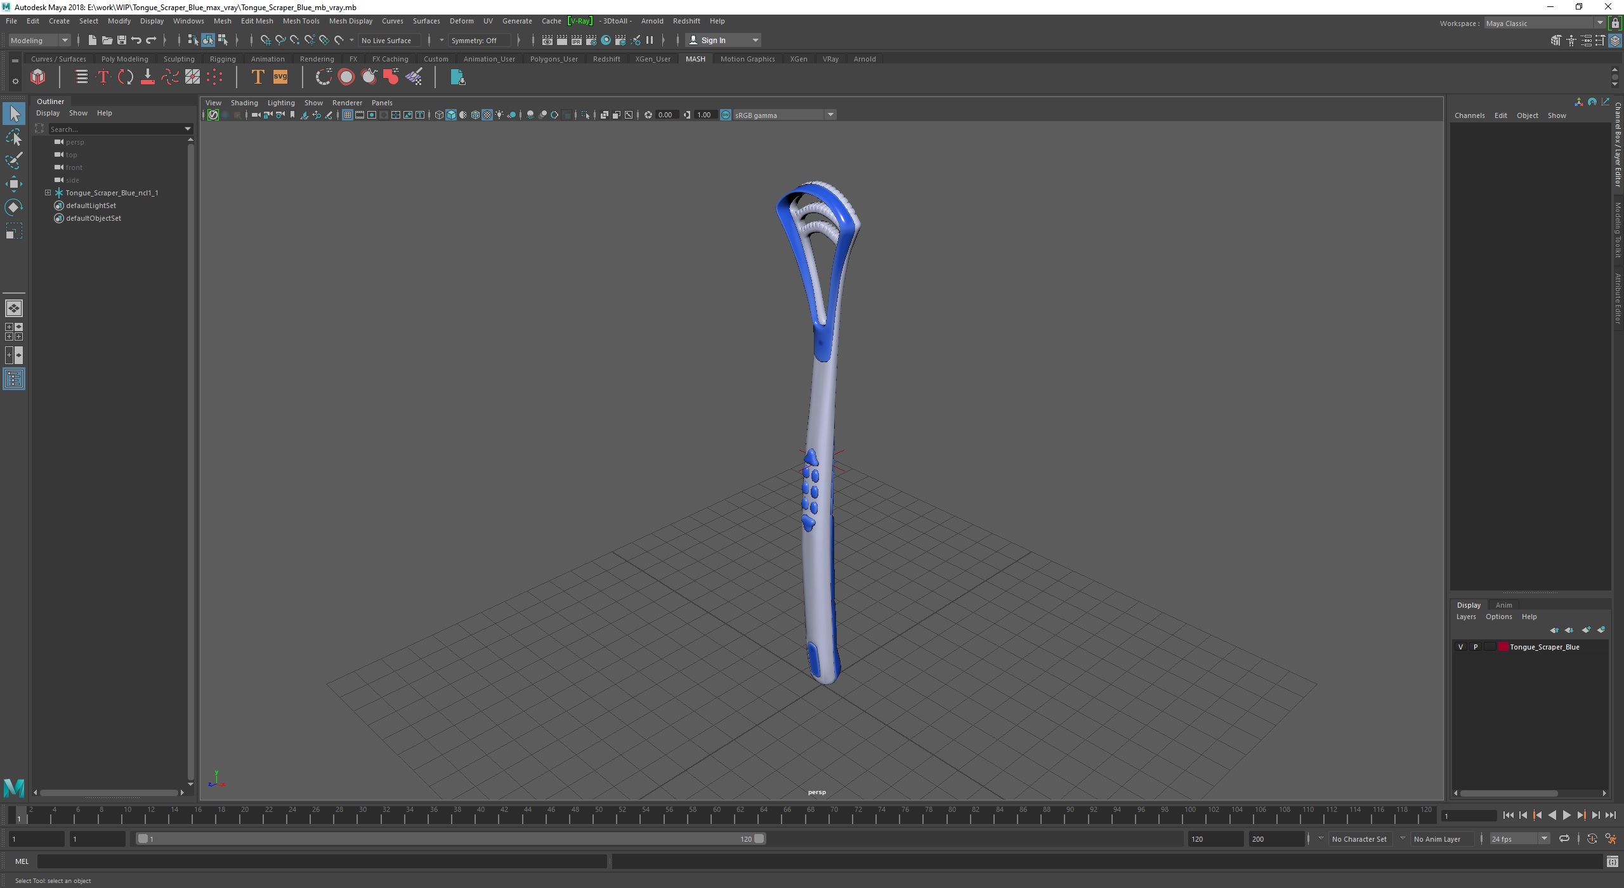Screen dimensions: 1624x888
Task: Click the red T MASH shelf icon
Action: 103,77
